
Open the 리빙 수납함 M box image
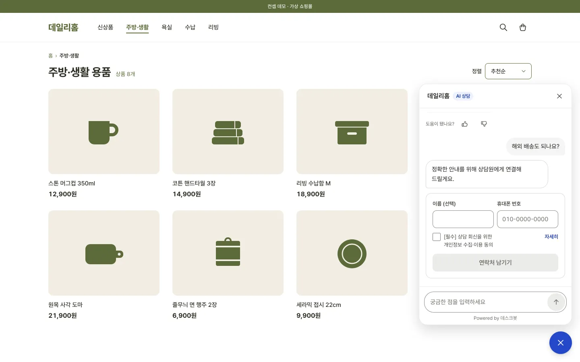(x=352, y=132)
